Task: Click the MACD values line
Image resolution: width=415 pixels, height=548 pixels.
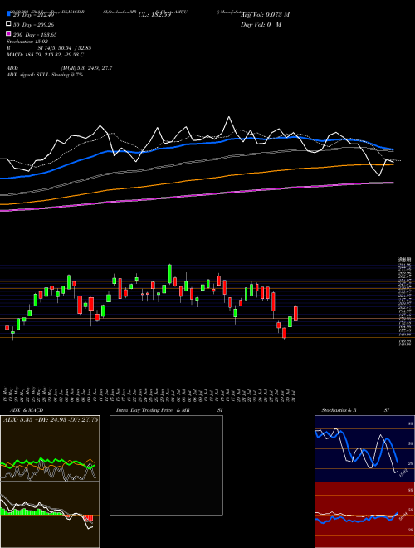Action: (45, 55)
